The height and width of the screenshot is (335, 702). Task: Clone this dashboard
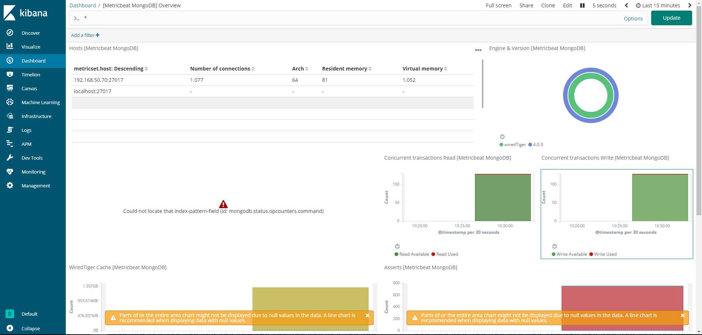tap(548, 5)
